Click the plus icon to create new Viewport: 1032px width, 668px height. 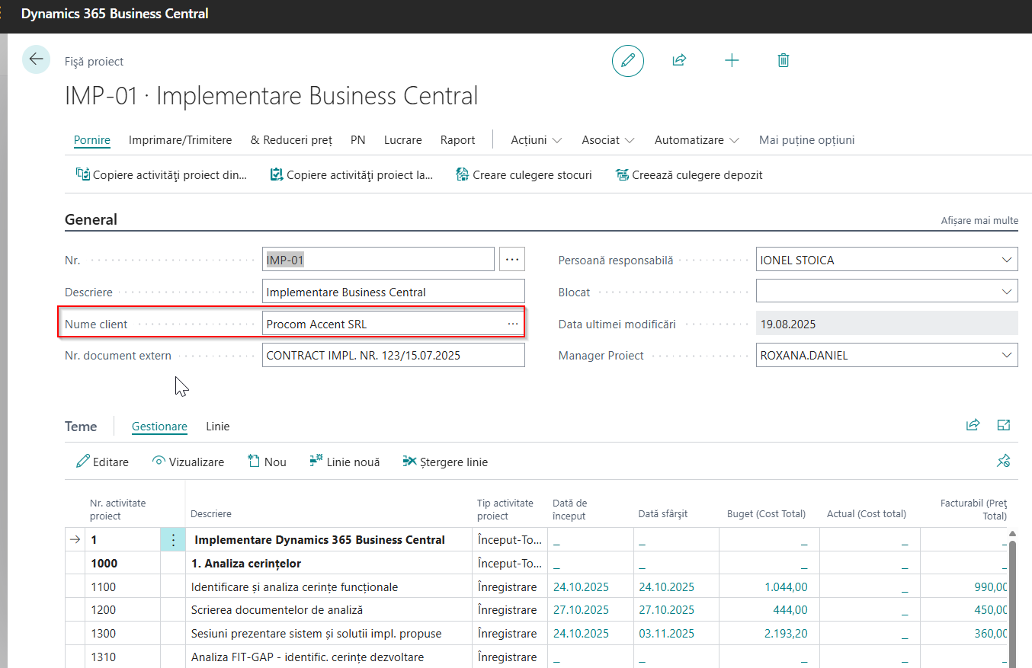[732, 61]
